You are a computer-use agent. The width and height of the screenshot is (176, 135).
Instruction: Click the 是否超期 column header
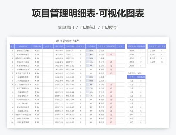tap(111, 46)
